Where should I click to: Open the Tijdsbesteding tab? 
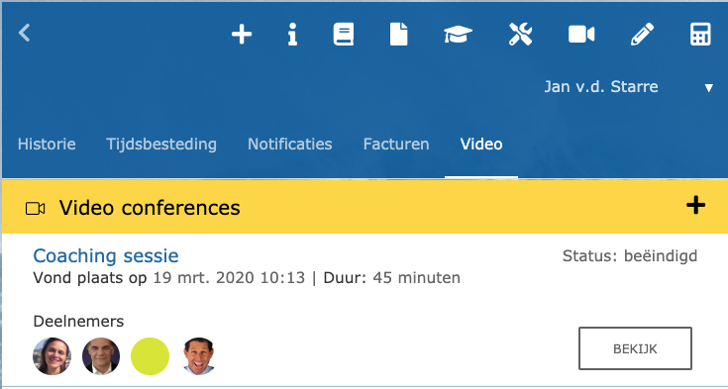(161, 144)
